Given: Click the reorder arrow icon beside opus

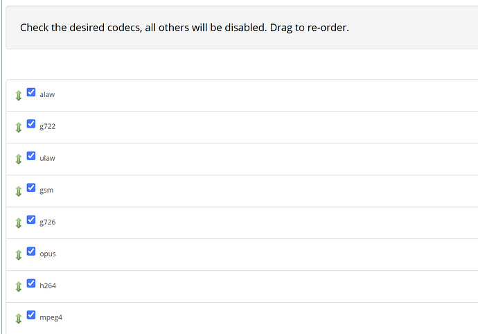Looking at the screenshot, I should (19, 255).
